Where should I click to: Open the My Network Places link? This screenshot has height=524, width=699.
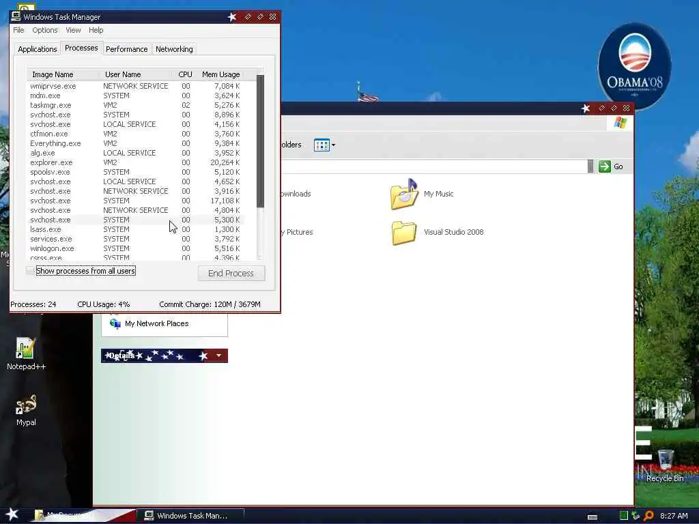(x=156, y=323)
